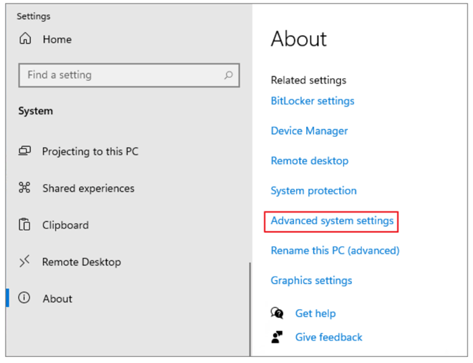
Task: Click the Home house icon
Action: 26,38
